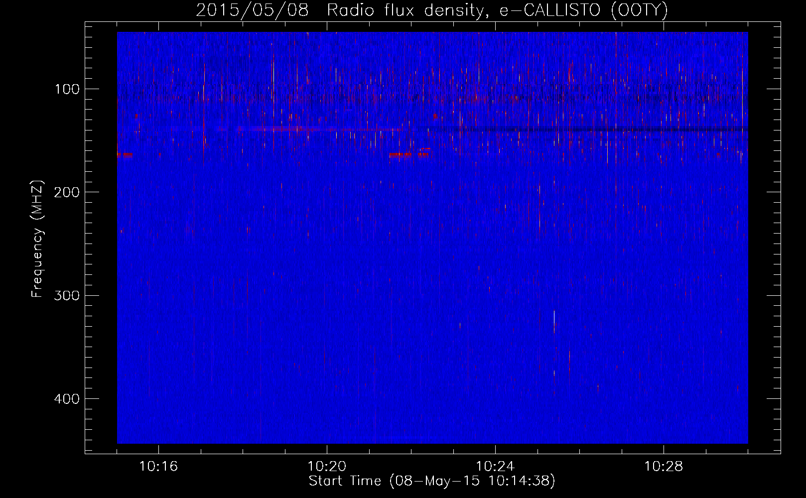Image resolution: width=806 pixels, height=498 pixels.
Task: Click the plot title mentioning e-CALLISTO (OOTY)
Action: (432, 10)
